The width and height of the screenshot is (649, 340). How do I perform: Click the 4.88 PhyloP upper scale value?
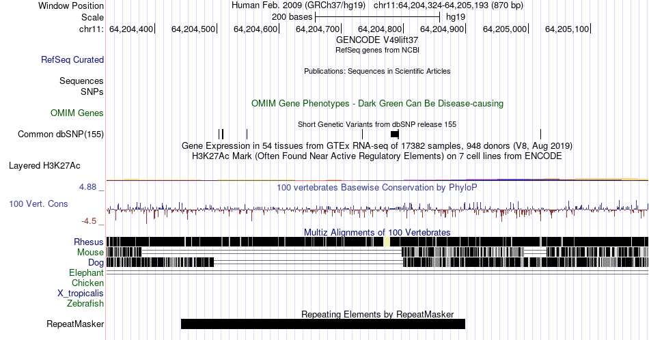pos(87,187)
